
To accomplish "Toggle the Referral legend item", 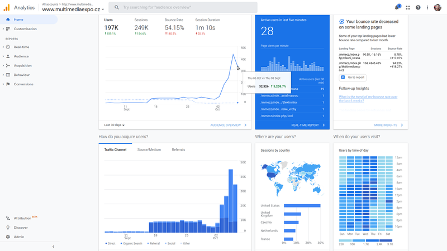I will (x=153, y=244).
